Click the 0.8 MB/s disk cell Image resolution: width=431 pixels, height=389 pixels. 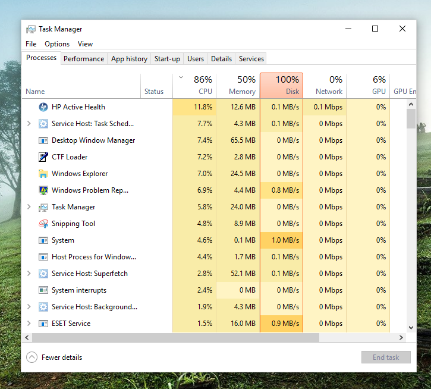point(281,190)
